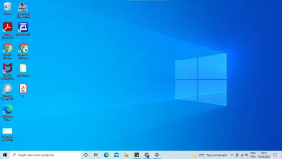Open the McAfee Security desktop shortcut
The image size is (282, 159).
click(x=8, y=71)
